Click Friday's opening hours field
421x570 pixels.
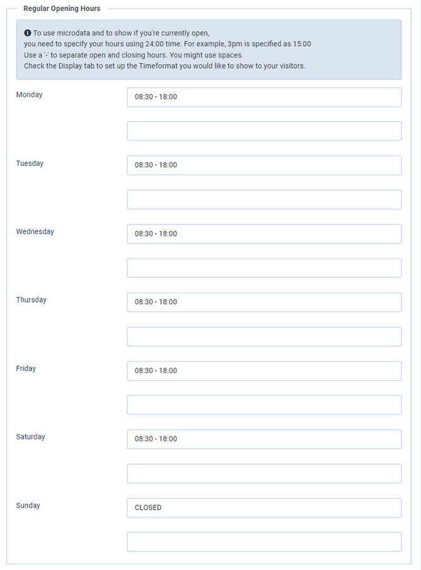(263, 371)
